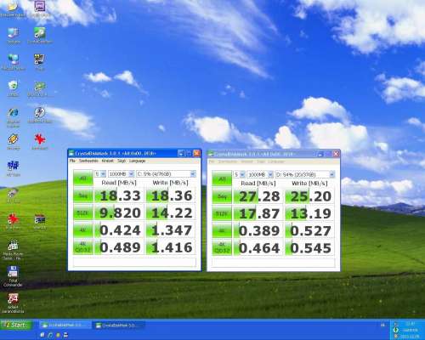
Task: Click last Quick Launch icon in taskbar
Action: 65,335
